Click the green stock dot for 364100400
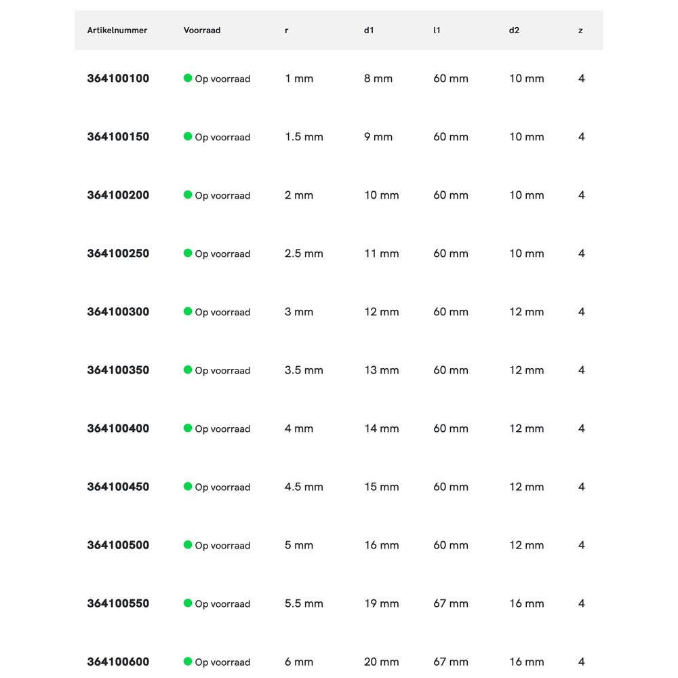Viewport: 678px width, 678px height. coord(188,428)
